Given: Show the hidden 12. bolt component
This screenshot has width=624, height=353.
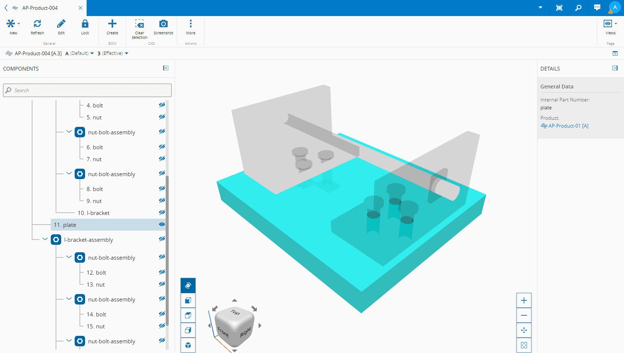Looking at the screenshot, I should (162, 272).
